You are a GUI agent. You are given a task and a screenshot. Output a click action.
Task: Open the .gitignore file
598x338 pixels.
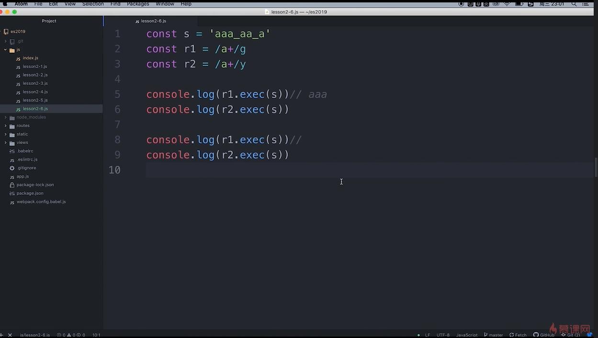[x=26, y=168]
